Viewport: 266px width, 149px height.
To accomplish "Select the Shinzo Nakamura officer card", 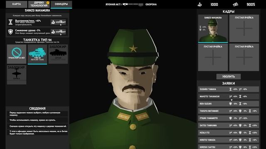I will tap(213, 29).
